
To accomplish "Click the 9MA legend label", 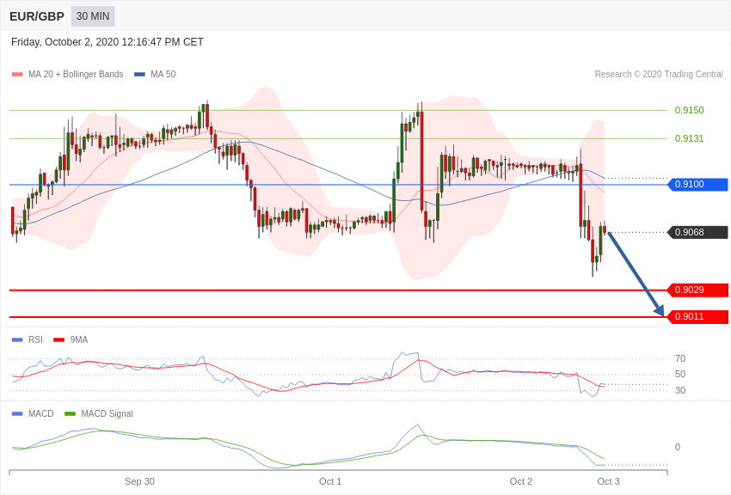I will pos(79,340).
